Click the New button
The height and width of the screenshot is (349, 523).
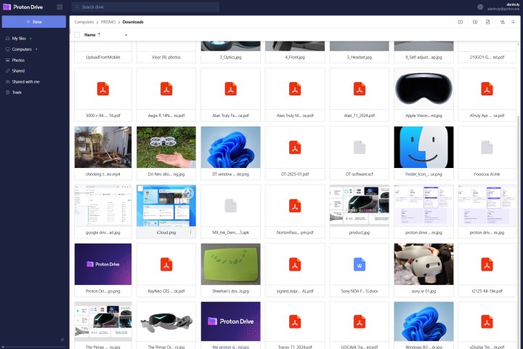(x=34, y=22)
